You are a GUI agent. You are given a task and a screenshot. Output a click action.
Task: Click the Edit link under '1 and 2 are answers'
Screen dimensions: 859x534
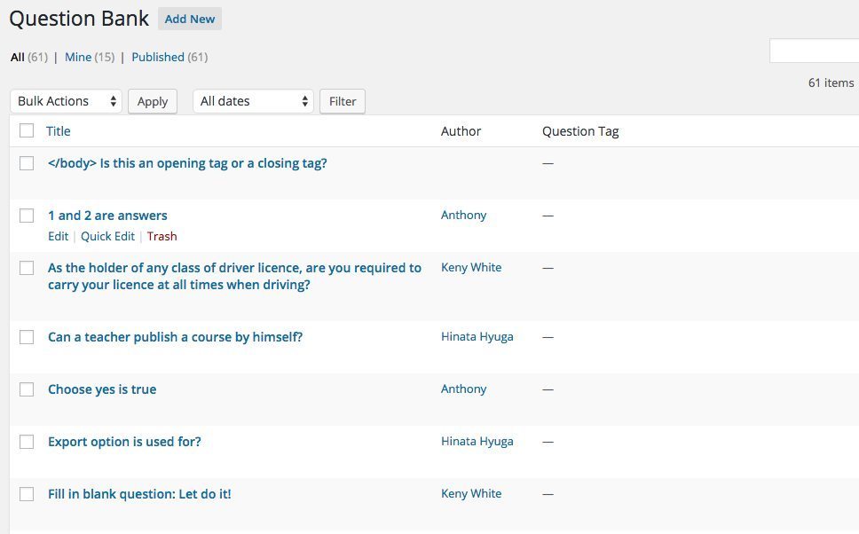point(58,236)
